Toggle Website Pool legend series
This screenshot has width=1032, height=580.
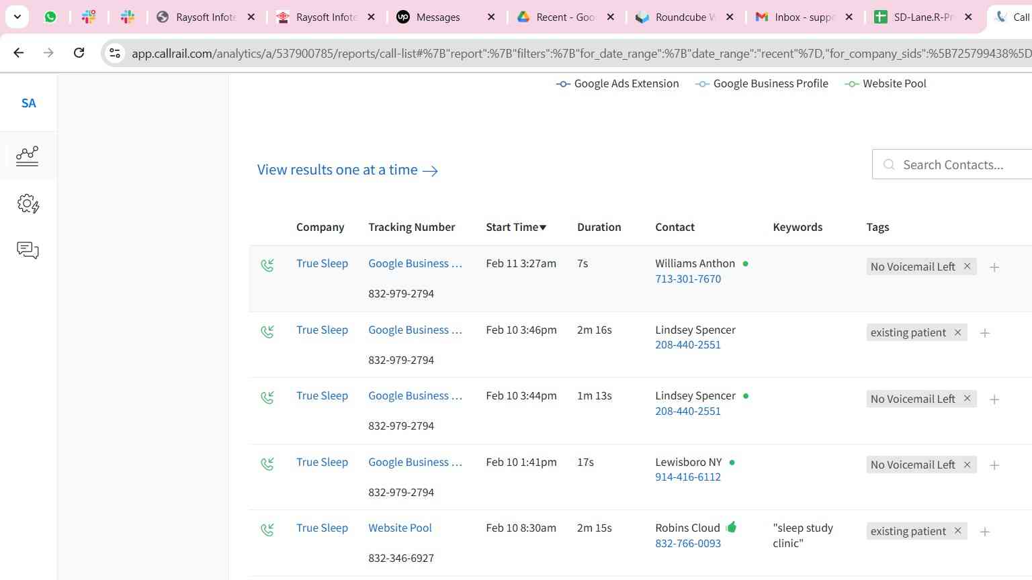tap(886, 84)
